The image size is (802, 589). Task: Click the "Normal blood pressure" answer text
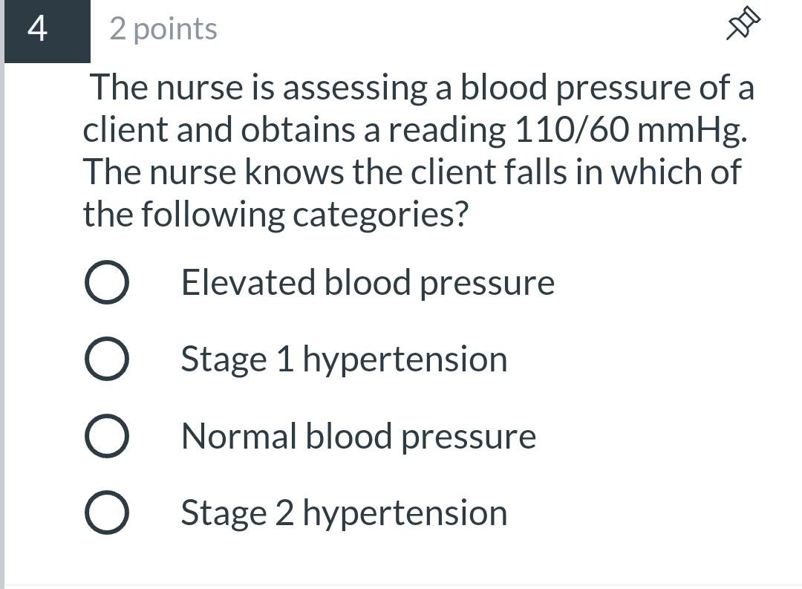point(358,436)
